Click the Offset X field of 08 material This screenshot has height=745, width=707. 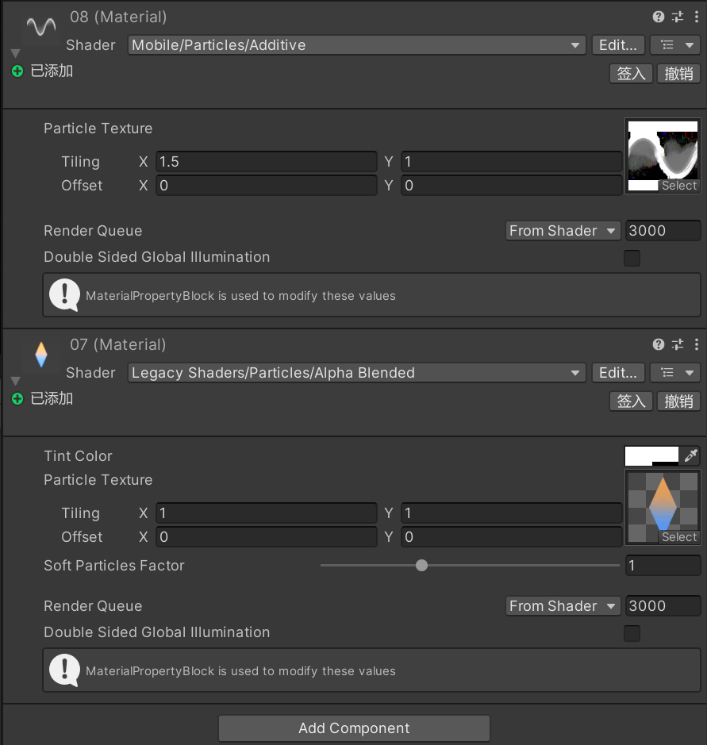[267, 186]
